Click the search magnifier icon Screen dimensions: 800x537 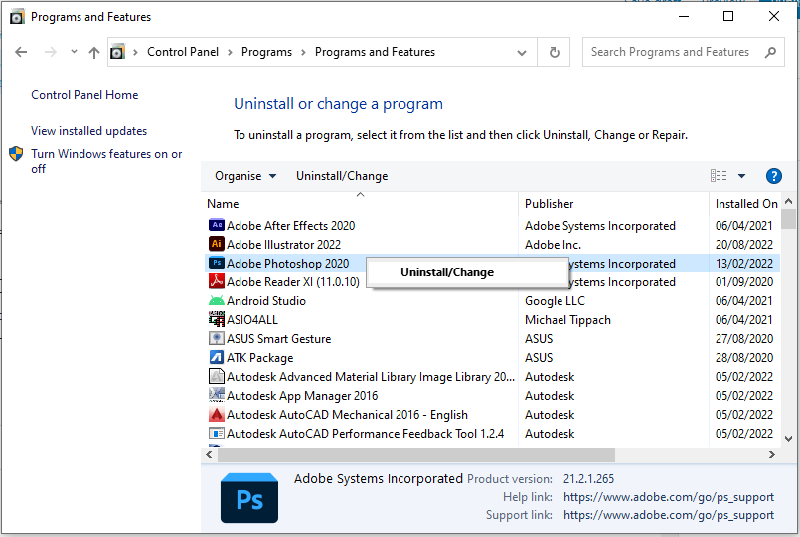[770, 52]
